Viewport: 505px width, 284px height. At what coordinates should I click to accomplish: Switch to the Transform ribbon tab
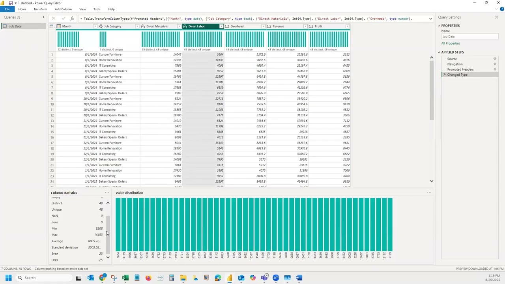tap(40, 9)
